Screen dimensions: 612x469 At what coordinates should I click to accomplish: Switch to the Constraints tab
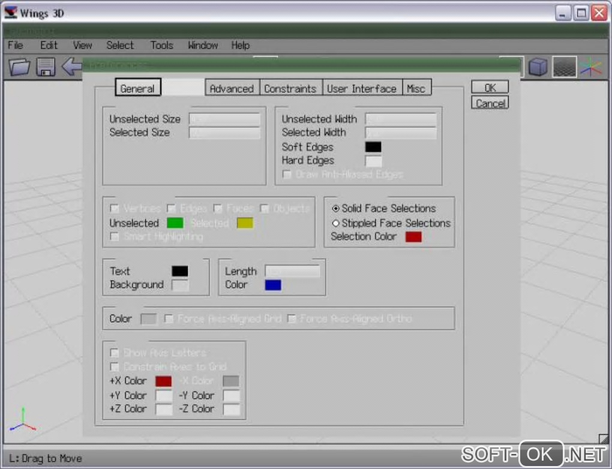tap(290, 88)
